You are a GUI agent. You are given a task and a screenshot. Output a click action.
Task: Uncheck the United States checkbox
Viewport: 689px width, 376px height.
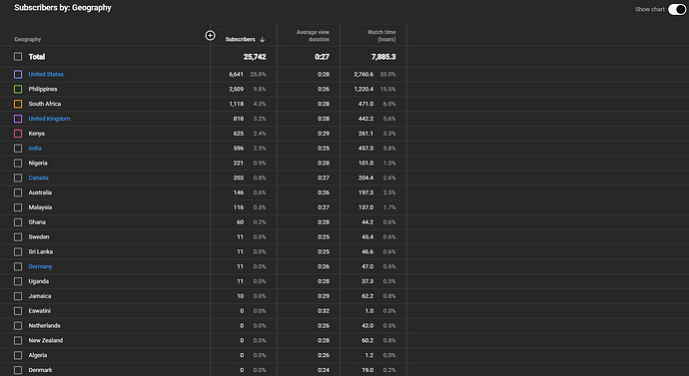pyautogui.click(x=18, y=75)
